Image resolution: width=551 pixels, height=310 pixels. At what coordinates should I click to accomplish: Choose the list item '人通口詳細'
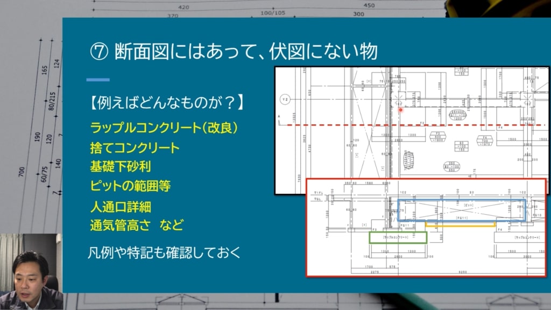(x=120, y=207)
